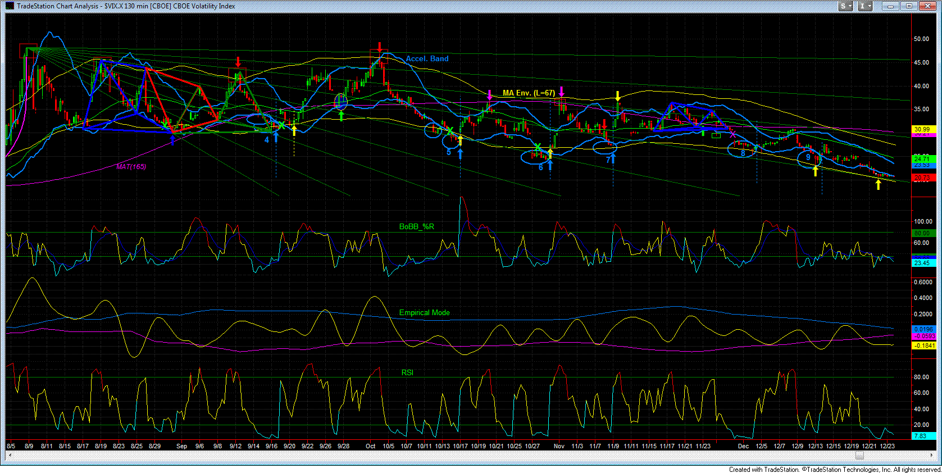Click the horizontal scrollbar thumb below the chart
The height and width of the screenshot is (473, 942).
coord(859,455)
